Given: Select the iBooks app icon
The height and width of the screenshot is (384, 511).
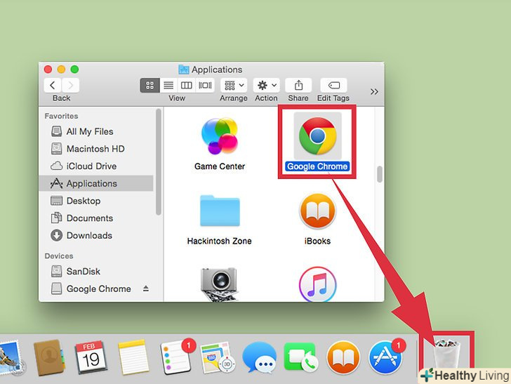Looking at the screenshot, I should [x=317, y=211].
